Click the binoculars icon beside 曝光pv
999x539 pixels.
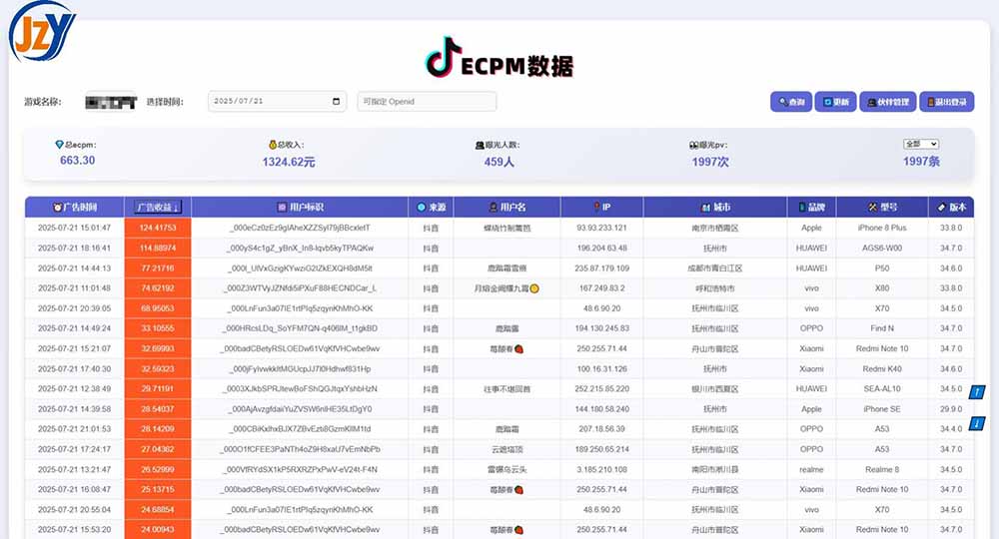692,145
